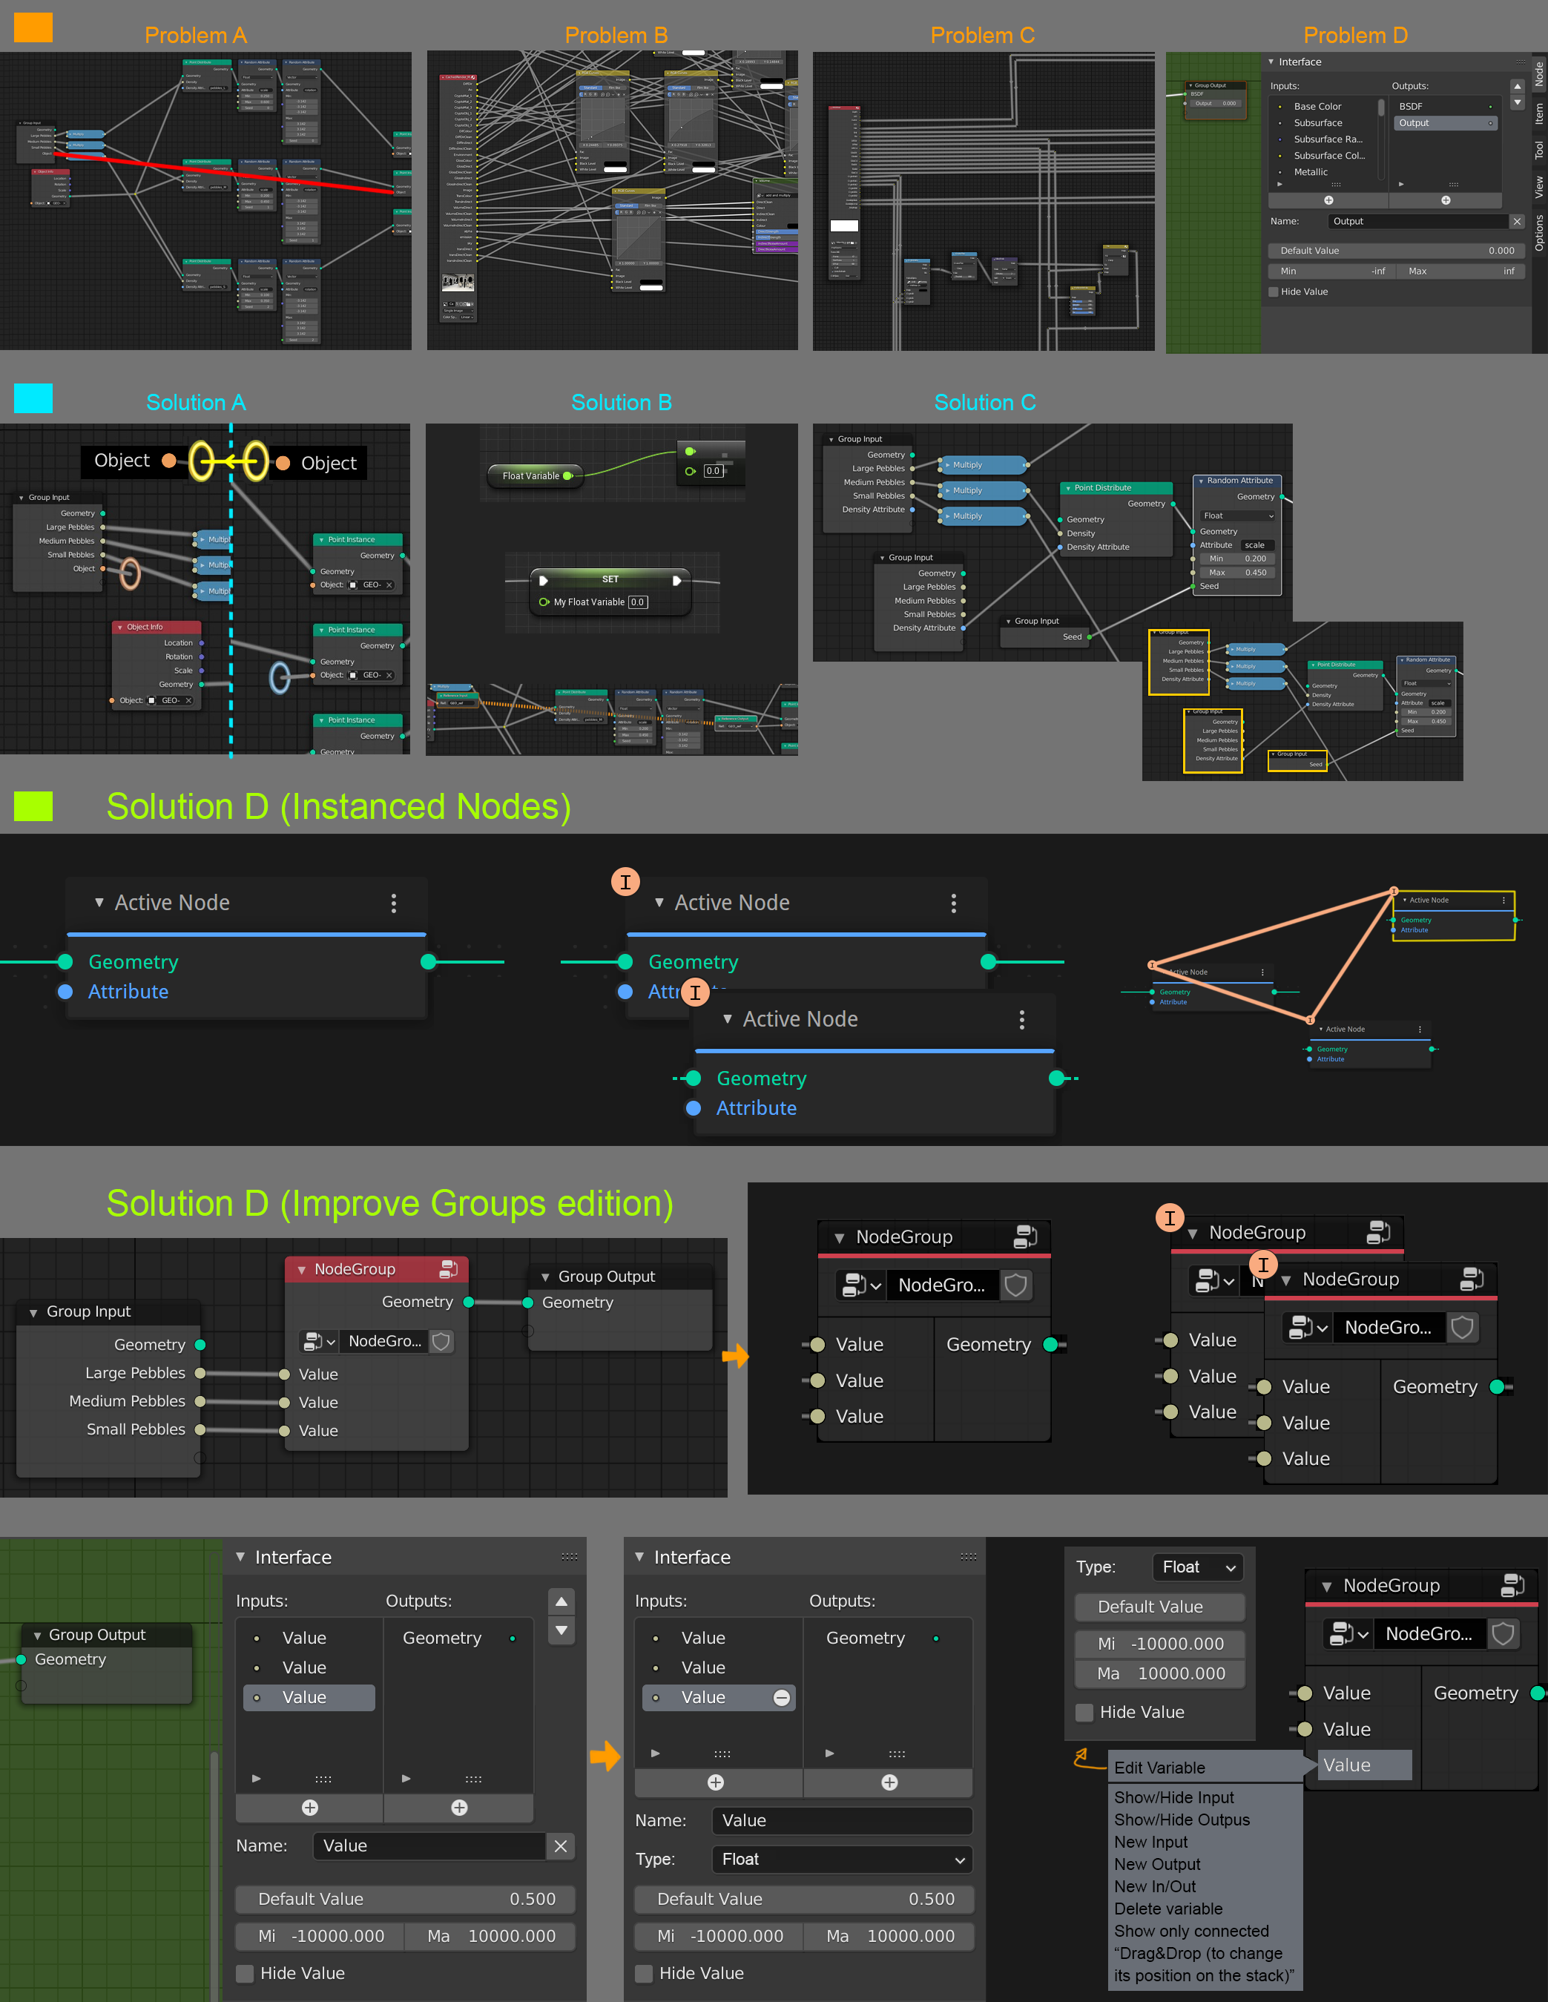Enable Hide Value beside Edit Variable menu
The width and height of the screenshot is (1548, 2002).
(x=1084, y=1712)
